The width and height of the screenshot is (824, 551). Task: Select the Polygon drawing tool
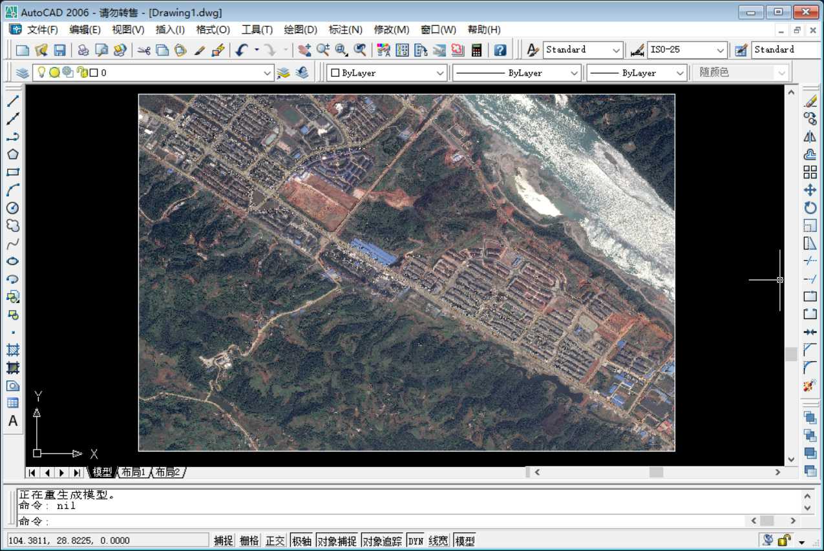pos(13,154)
